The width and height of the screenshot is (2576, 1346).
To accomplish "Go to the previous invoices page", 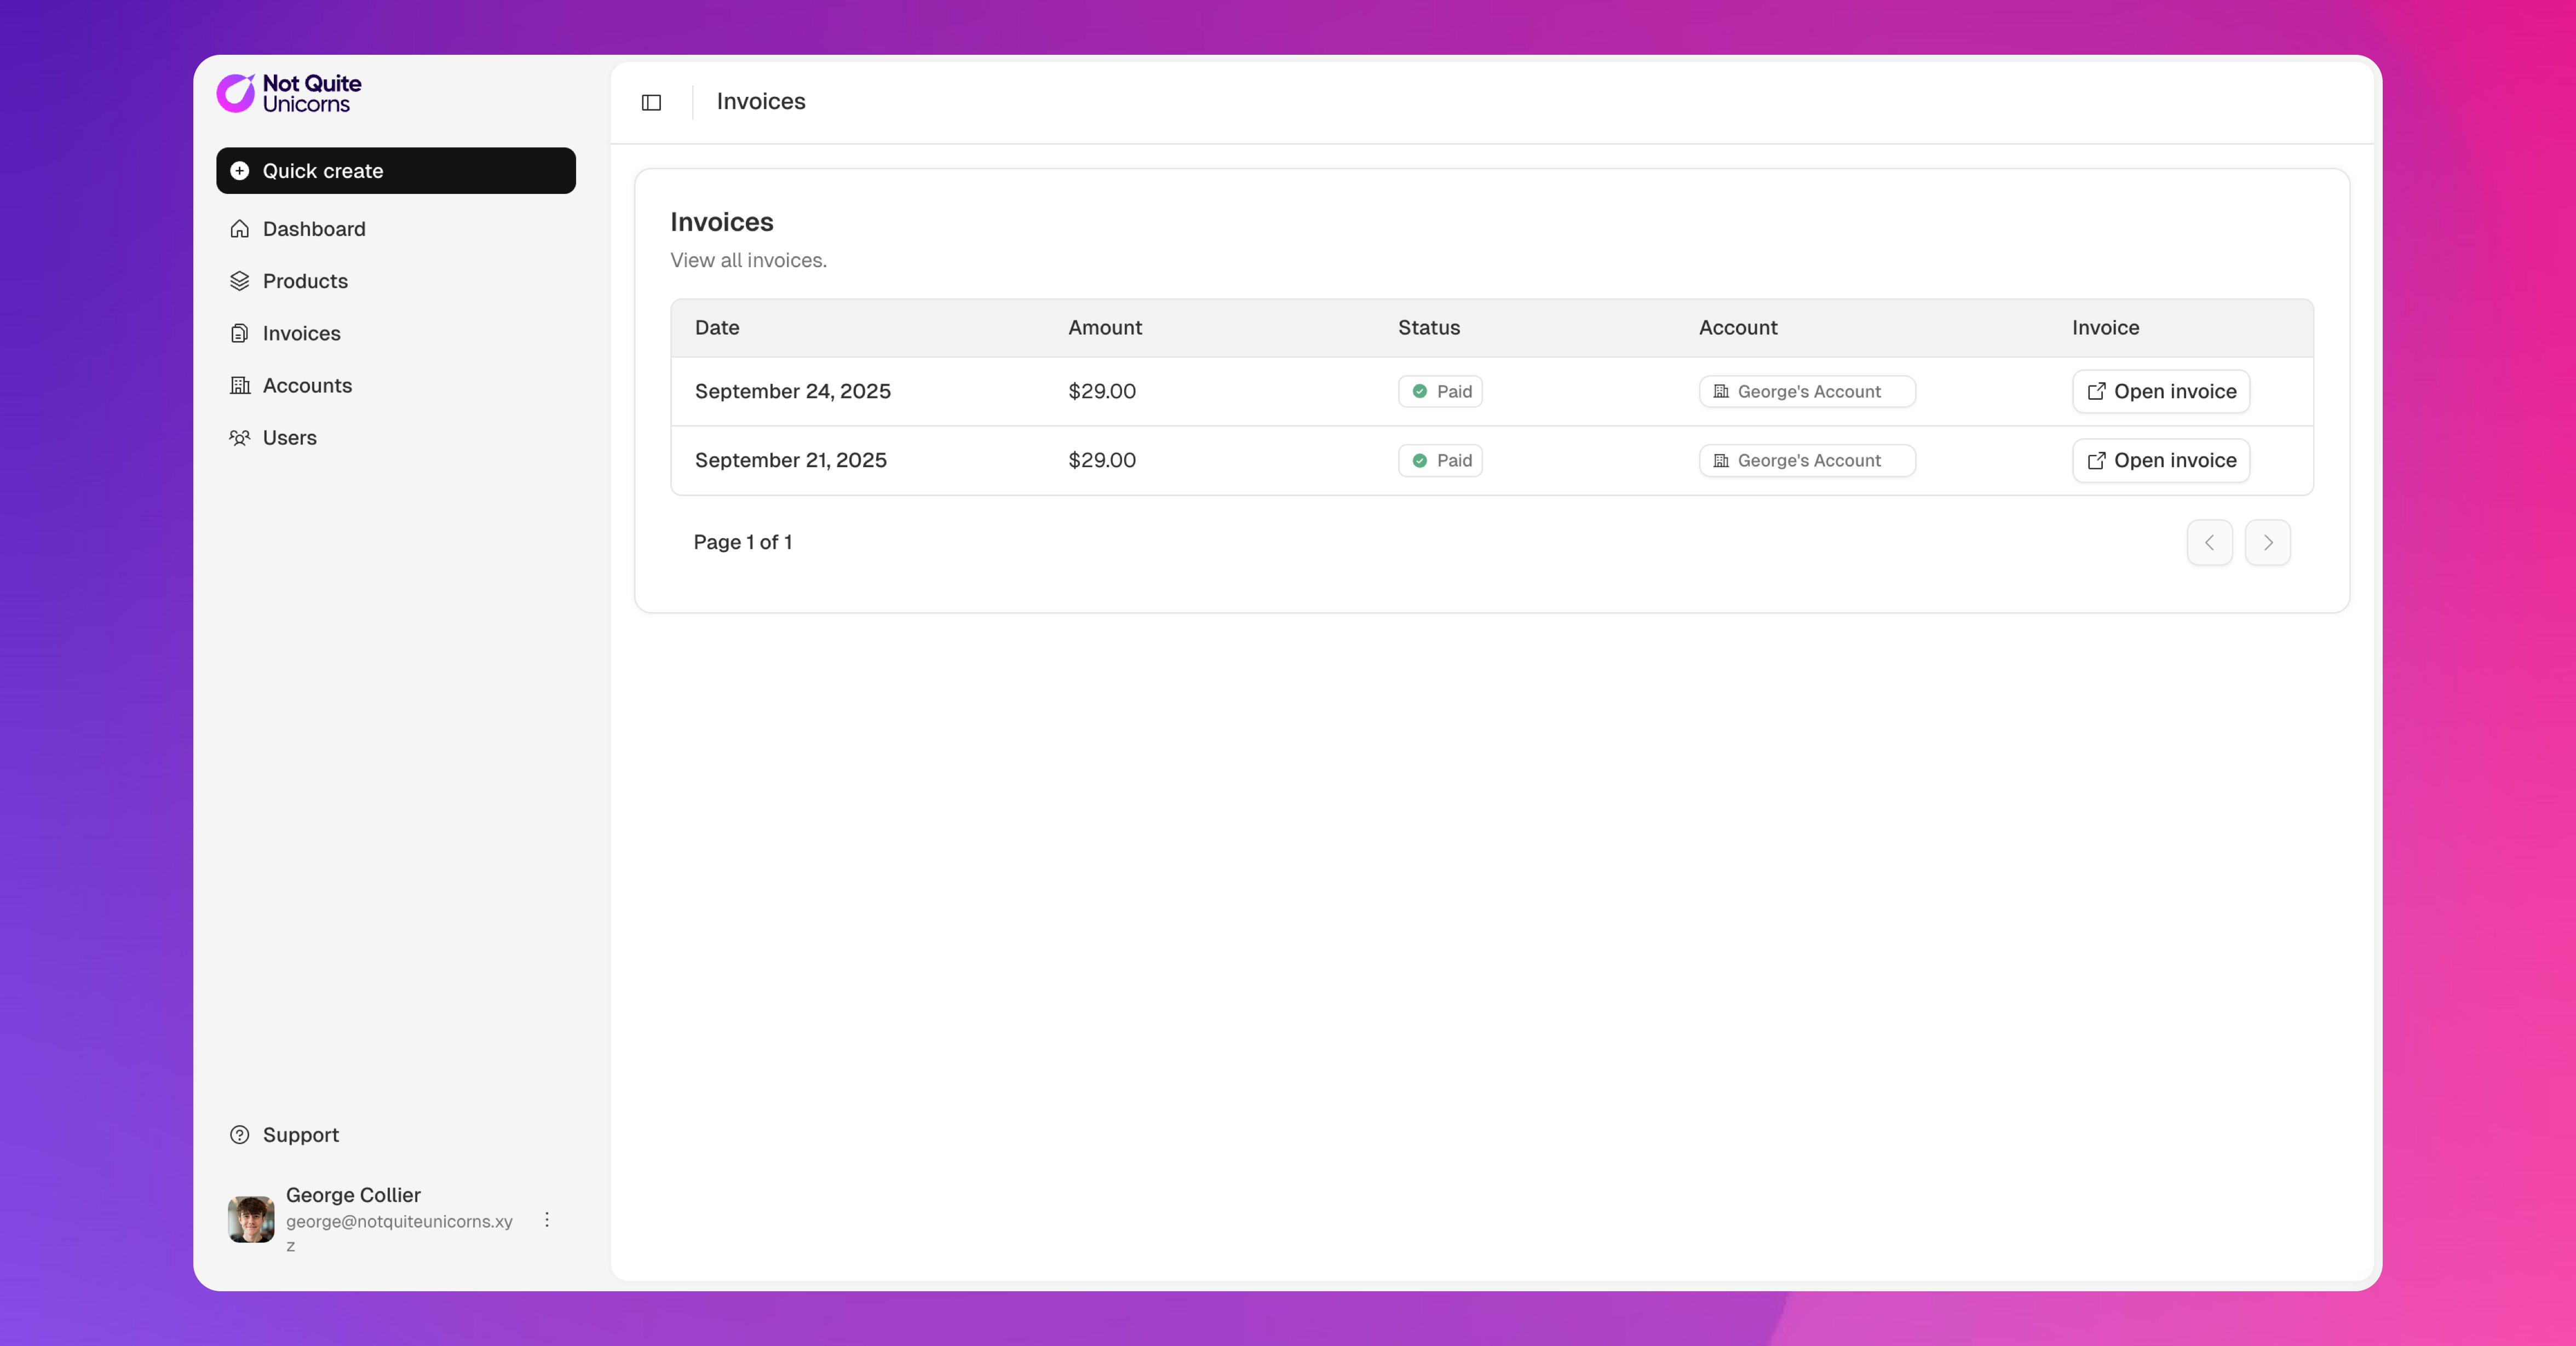I will [x=2209, y=542].
